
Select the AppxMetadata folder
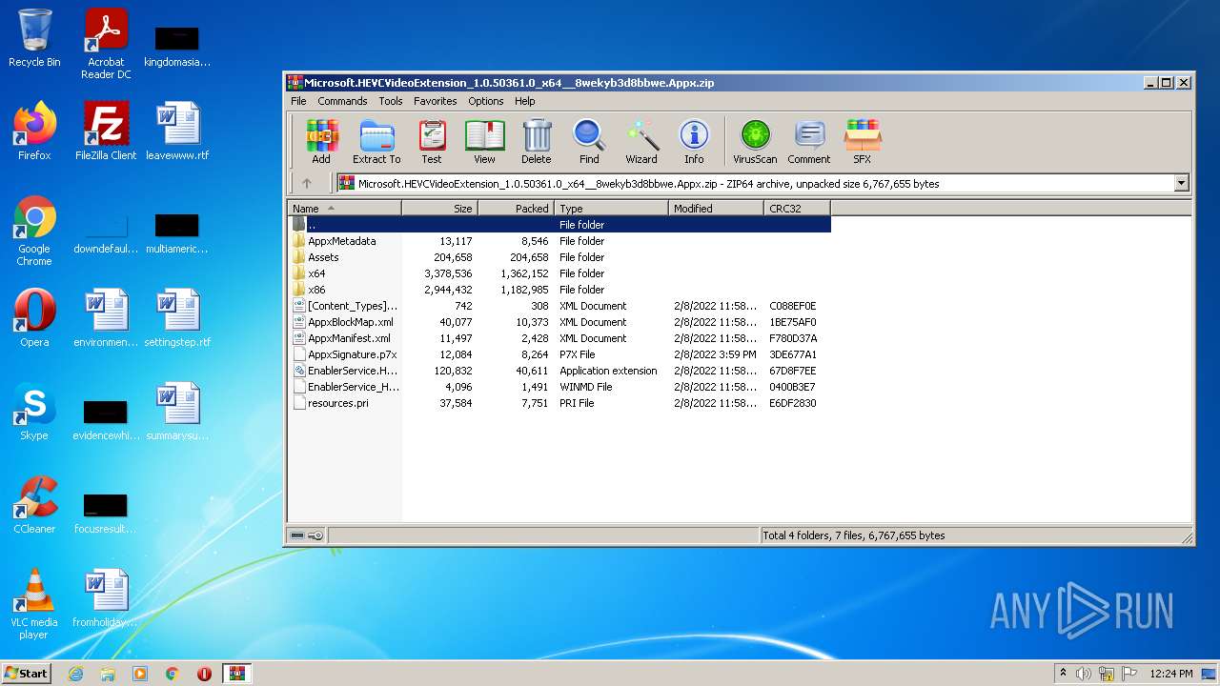(x=559, y=241)
